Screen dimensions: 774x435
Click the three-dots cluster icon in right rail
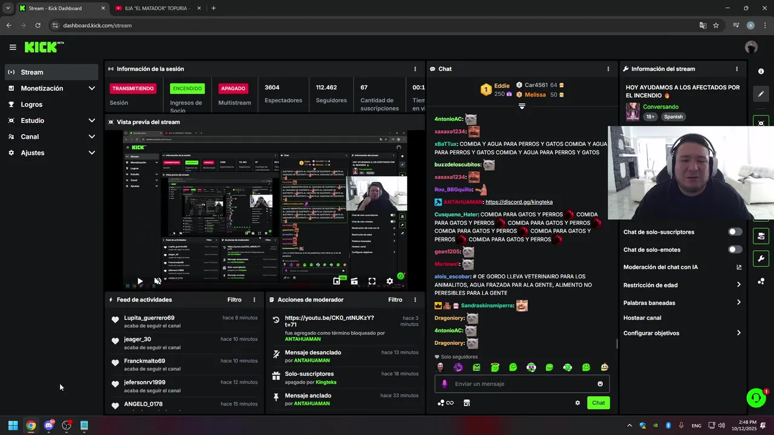761,281
